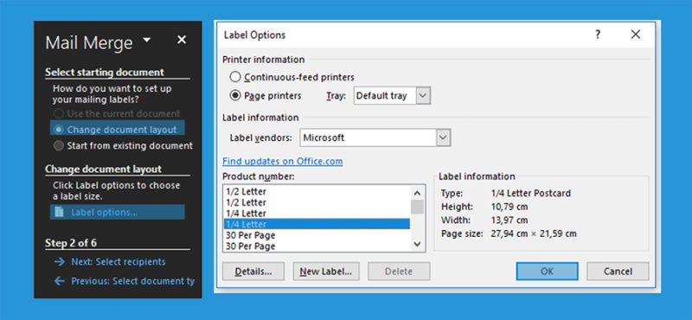Click the New Label button
Screen dimensions: 692x320
[x=326, y=272]
